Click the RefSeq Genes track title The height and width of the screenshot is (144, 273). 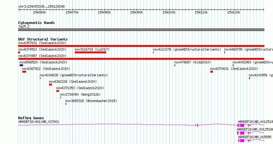tap(31, 118)
